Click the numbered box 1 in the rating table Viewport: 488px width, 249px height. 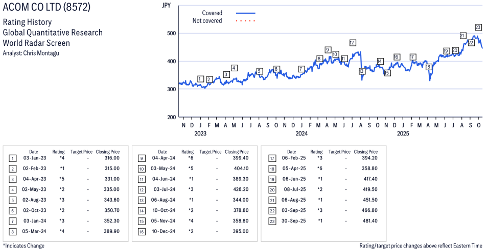click(12, 158)
